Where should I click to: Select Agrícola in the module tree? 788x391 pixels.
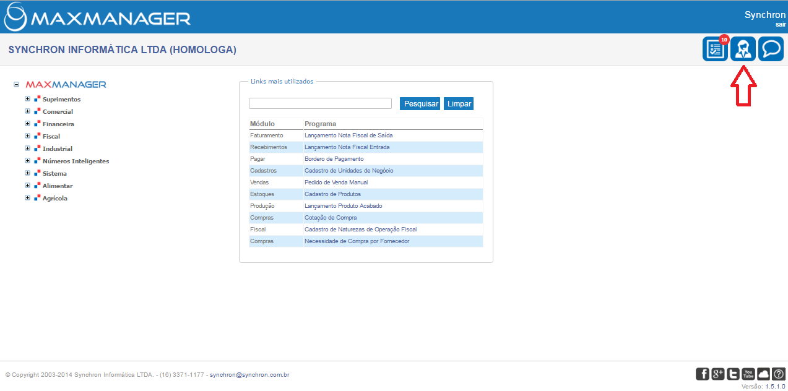pyautogui.click(x=55, y=198)
